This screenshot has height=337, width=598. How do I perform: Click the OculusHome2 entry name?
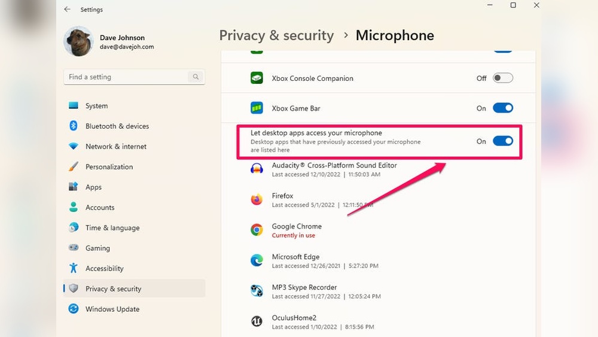(x=294, y=318)
